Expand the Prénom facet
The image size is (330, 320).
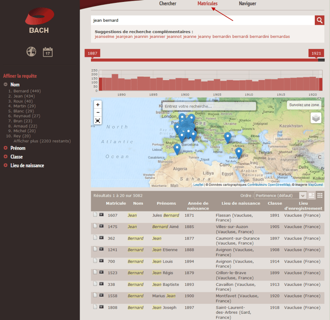coord(6,148)
